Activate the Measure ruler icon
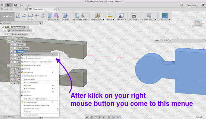206x119 pixels. [x=110, y=16]
